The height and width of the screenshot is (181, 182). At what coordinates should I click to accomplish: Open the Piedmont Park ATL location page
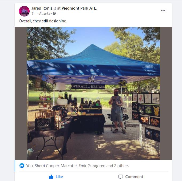click(79, 8)
